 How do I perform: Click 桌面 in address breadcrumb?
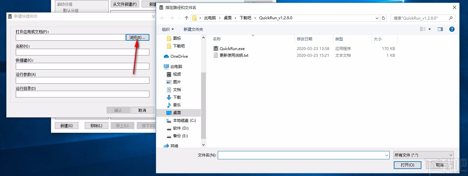228,18
